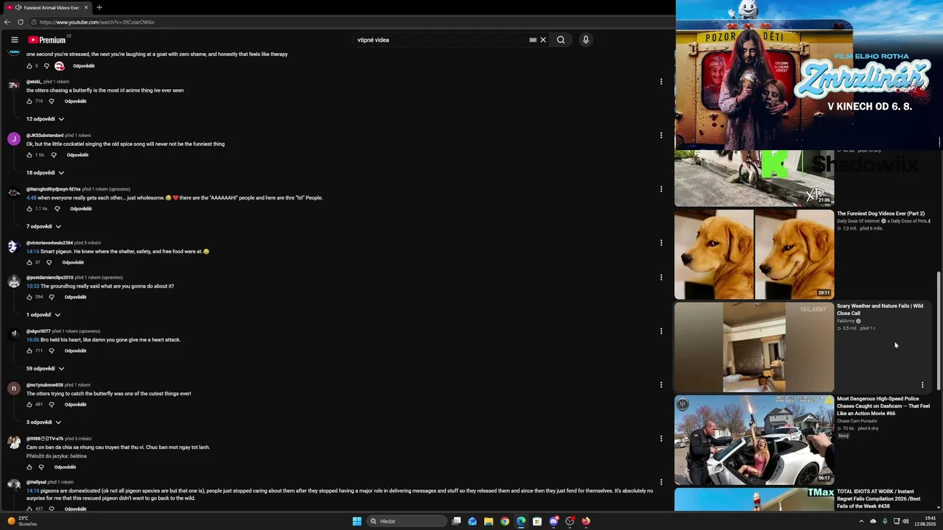This screenshot has height=530, width=943.
Task: Jump to 14:16 in 'Smart pigeon' comment
Action: (32, 252)
